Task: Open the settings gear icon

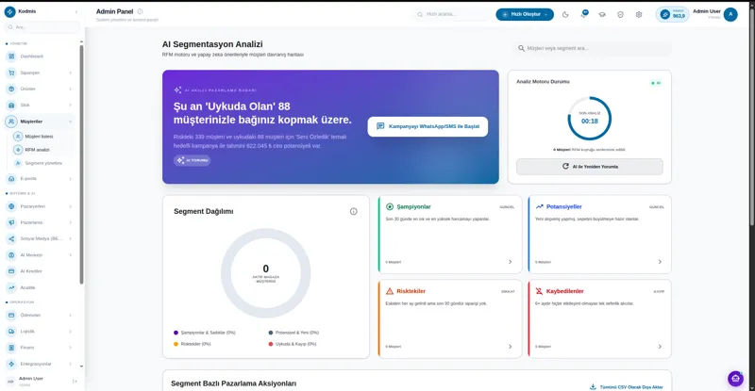Action: pos(639,14)
